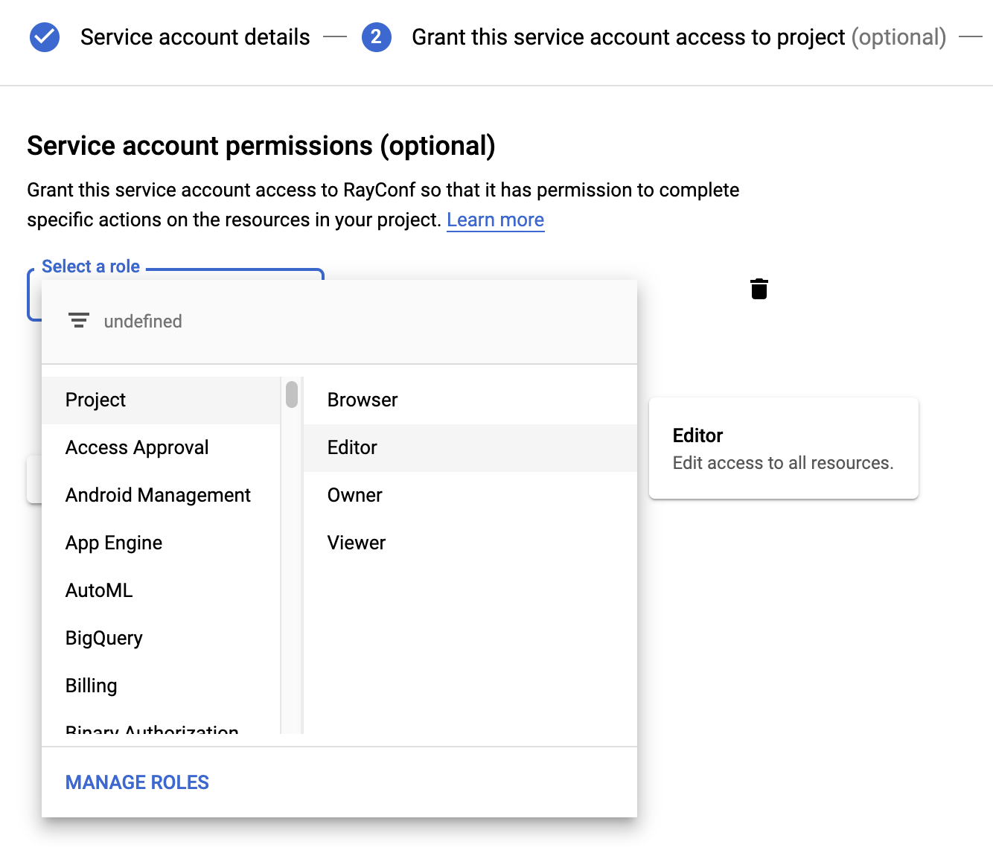
Task: Select the Editor role
Action: pos(352,447)
